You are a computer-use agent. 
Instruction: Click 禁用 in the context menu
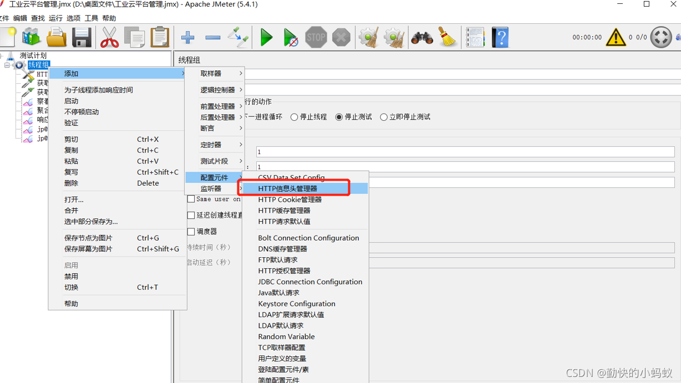point(118,276)
